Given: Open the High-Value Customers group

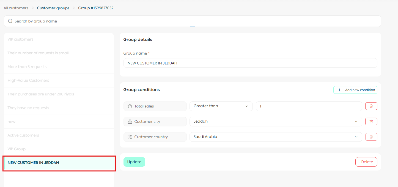Looking at the screenshot, I should pos(28,80).
